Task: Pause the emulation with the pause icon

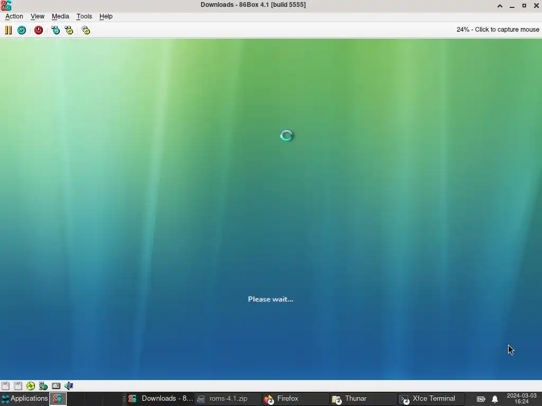Action: click(x=8, y=30)
